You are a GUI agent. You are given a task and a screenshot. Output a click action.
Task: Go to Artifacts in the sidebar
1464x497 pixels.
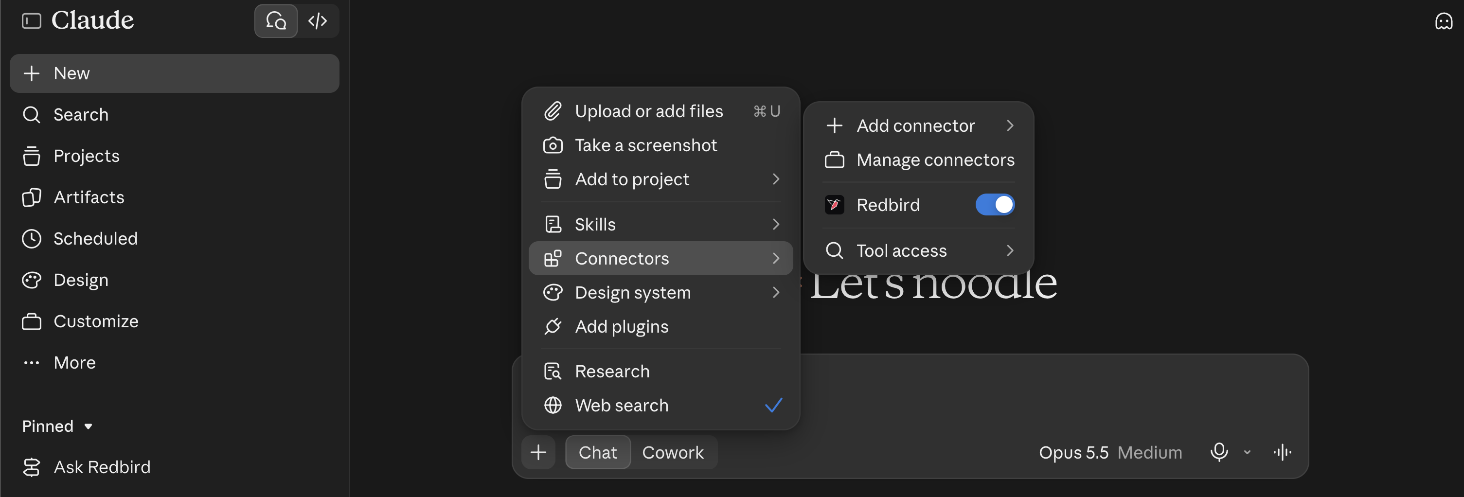[x=174, y=197]
